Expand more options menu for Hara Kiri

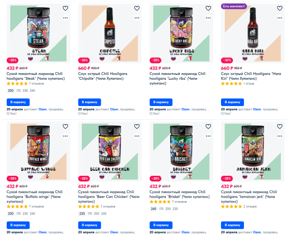279,18
